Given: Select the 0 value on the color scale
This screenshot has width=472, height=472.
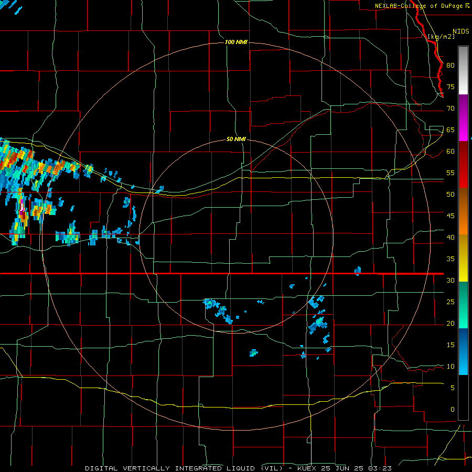Looking at the screenshot, I should pyautogui.click(x=453, y=410).
